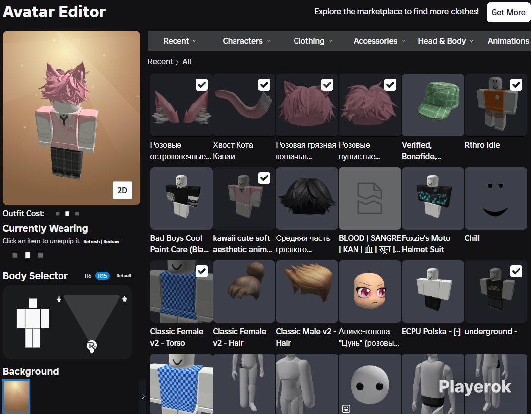
Task: Switch avatar preview to 2D
Action: coord(122,190)
